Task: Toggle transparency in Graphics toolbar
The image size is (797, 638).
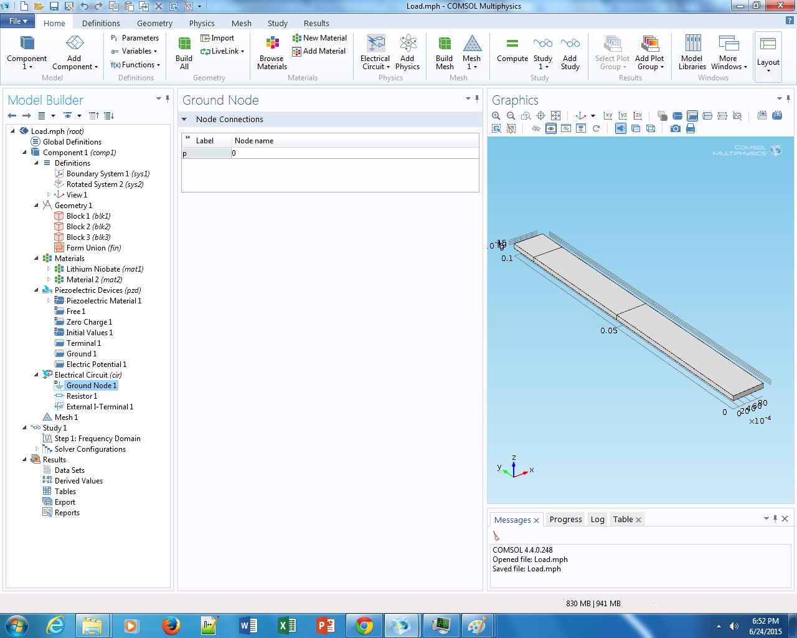Action: (636, 129)
